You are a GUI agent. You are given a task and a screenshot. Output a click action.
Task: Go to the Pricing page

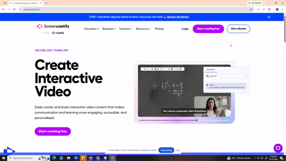click(x=159, y=29)
